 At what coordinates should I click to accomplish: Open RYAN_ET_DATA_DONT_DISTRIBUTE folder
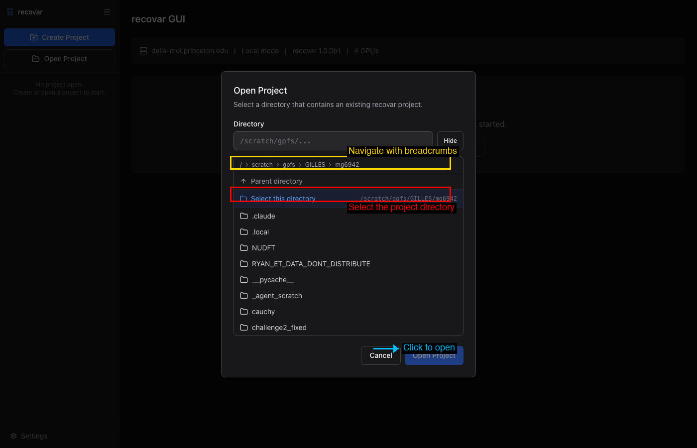click(348, 264)
